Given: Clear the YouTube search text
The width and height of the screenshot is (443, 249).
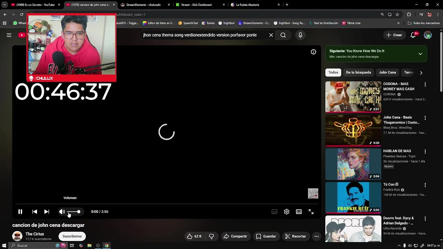Looking at the screenshot, I should 271,35.
